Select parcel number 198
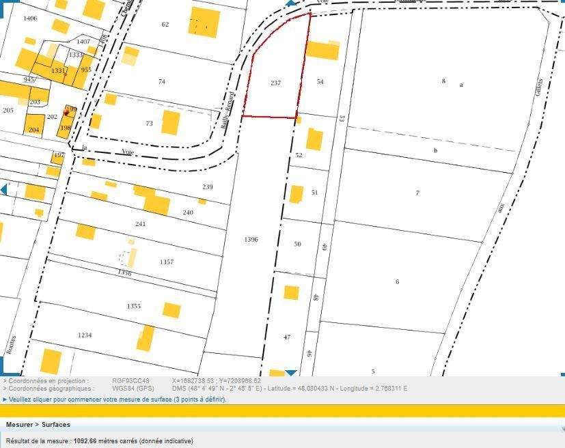This screenshot has height=448, width=565. (65, 128)
